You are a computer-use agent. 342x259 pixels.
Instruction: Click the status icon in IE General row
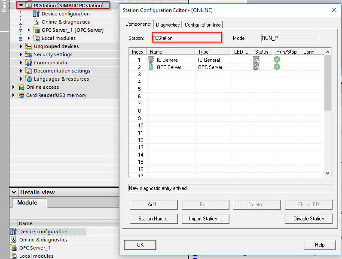pyautogui.click(x=256, y=60)
